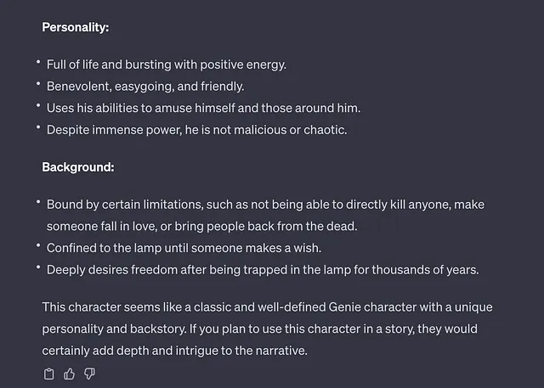Click the "Bound by certain limitations" line
Screen dimensions: 544x388
click(265, 205)
